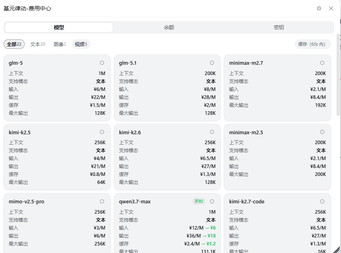341x253 pixels.
Task: Click glm-5.1 cache price ¥2/M
Action: click(x=210, y=105)
